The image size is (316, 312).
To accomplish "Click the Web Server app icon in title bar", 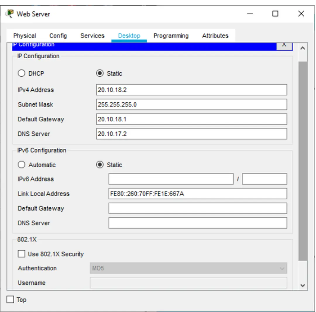I will [x=9, y=14].
